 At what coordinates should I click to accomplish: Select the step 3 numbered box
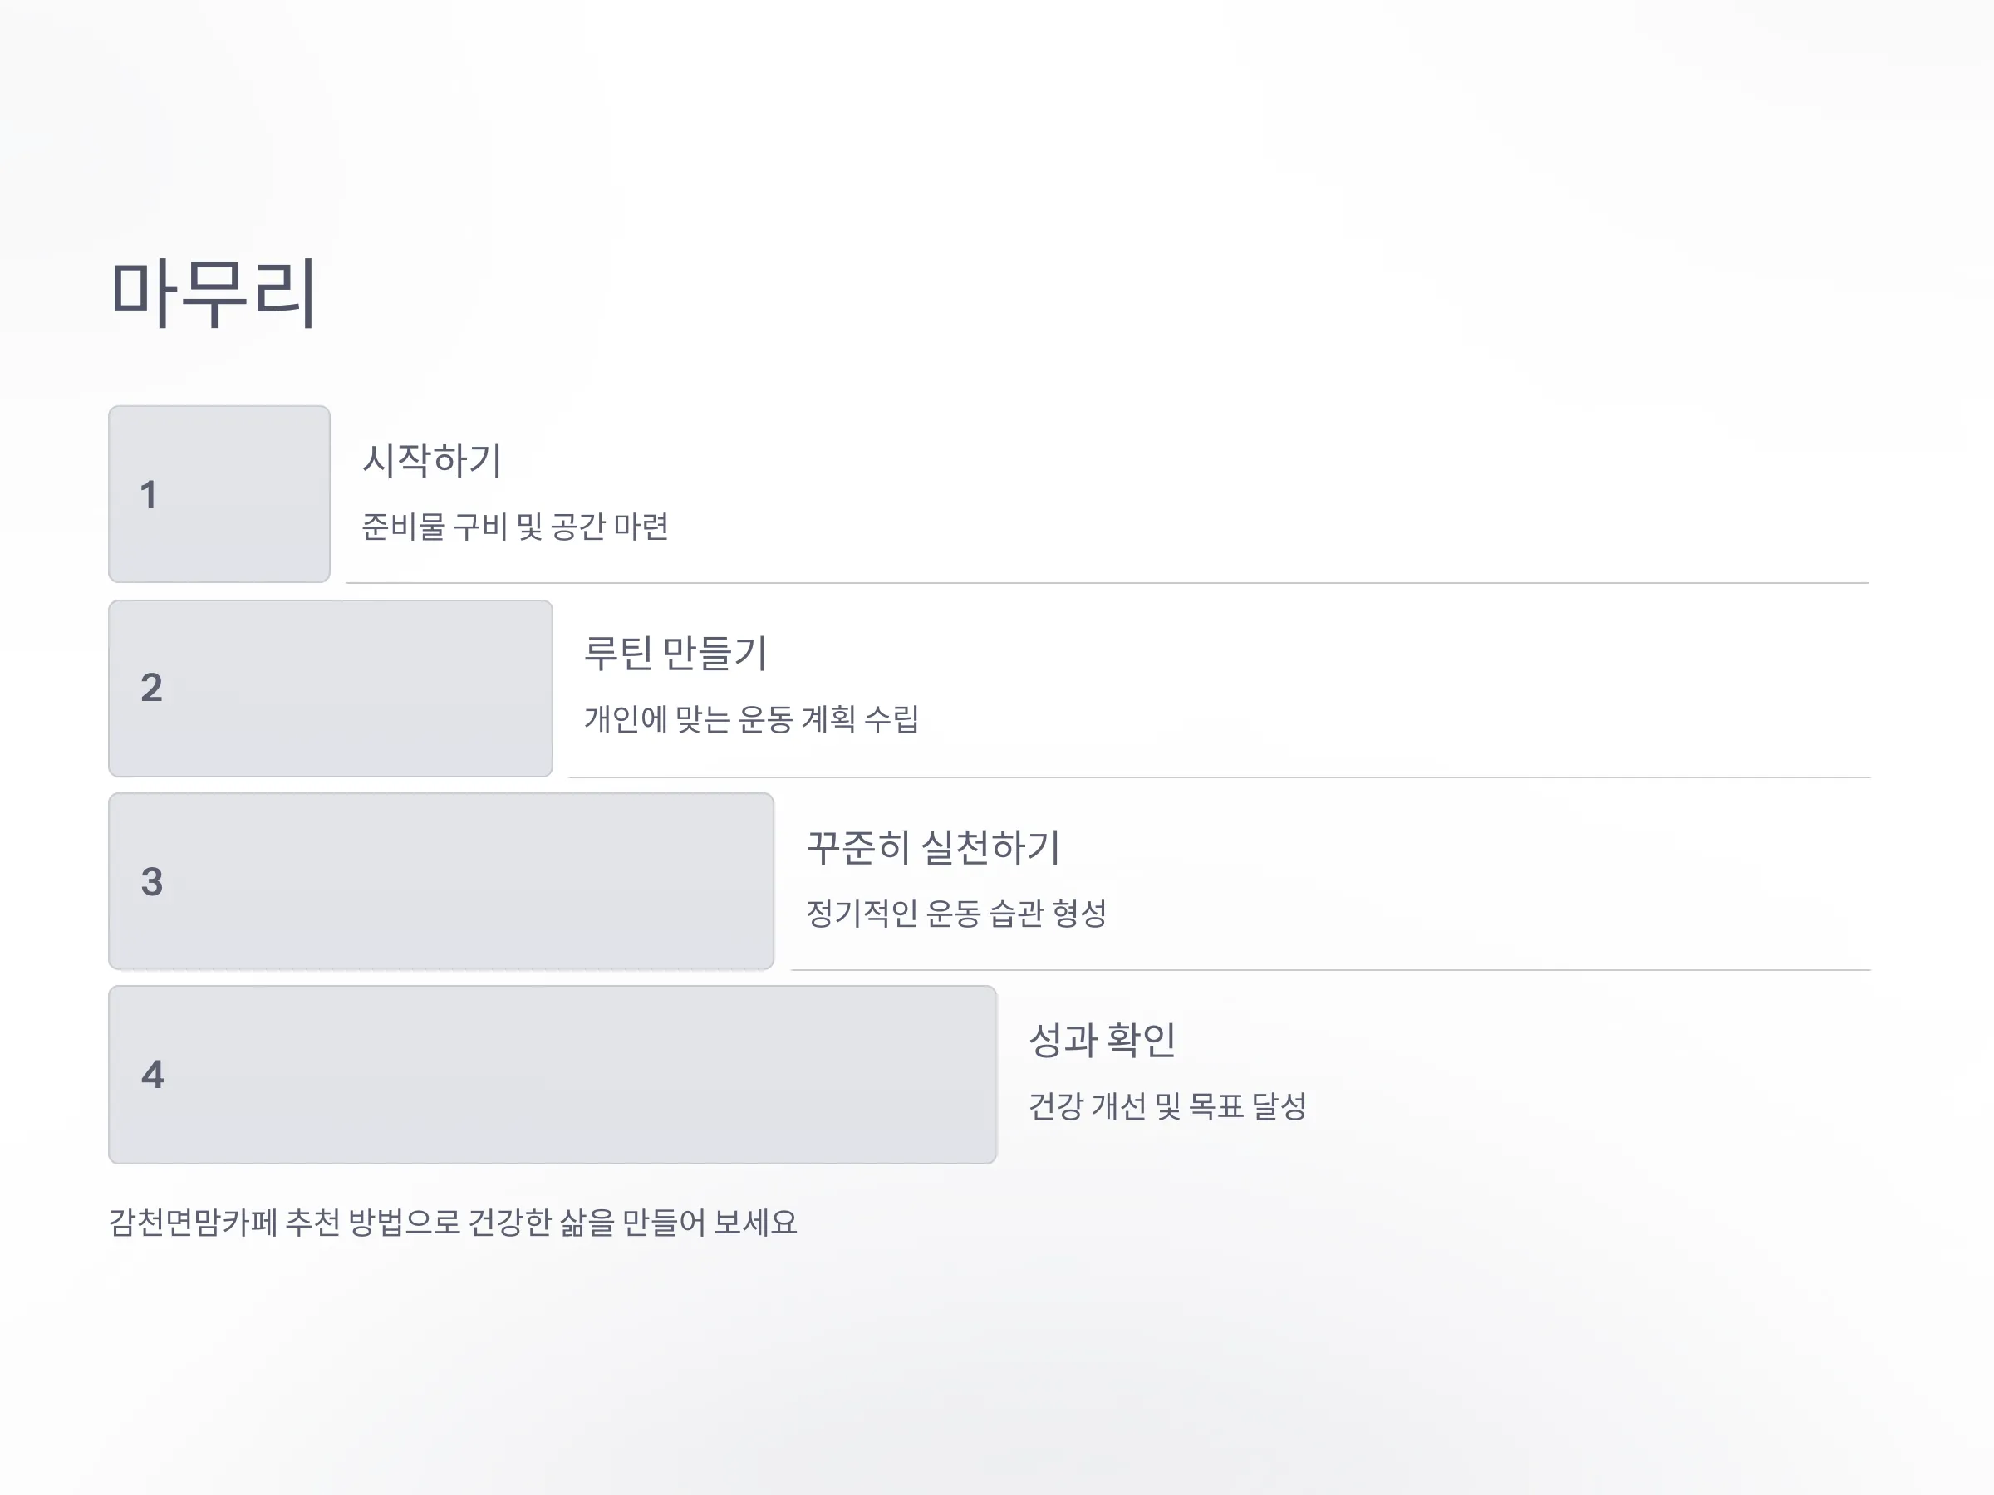point(442,881)
